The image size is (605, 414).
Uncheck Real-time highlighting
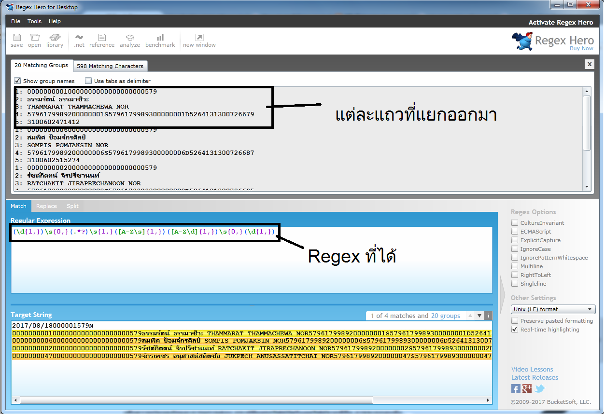[x=515, y=330]
